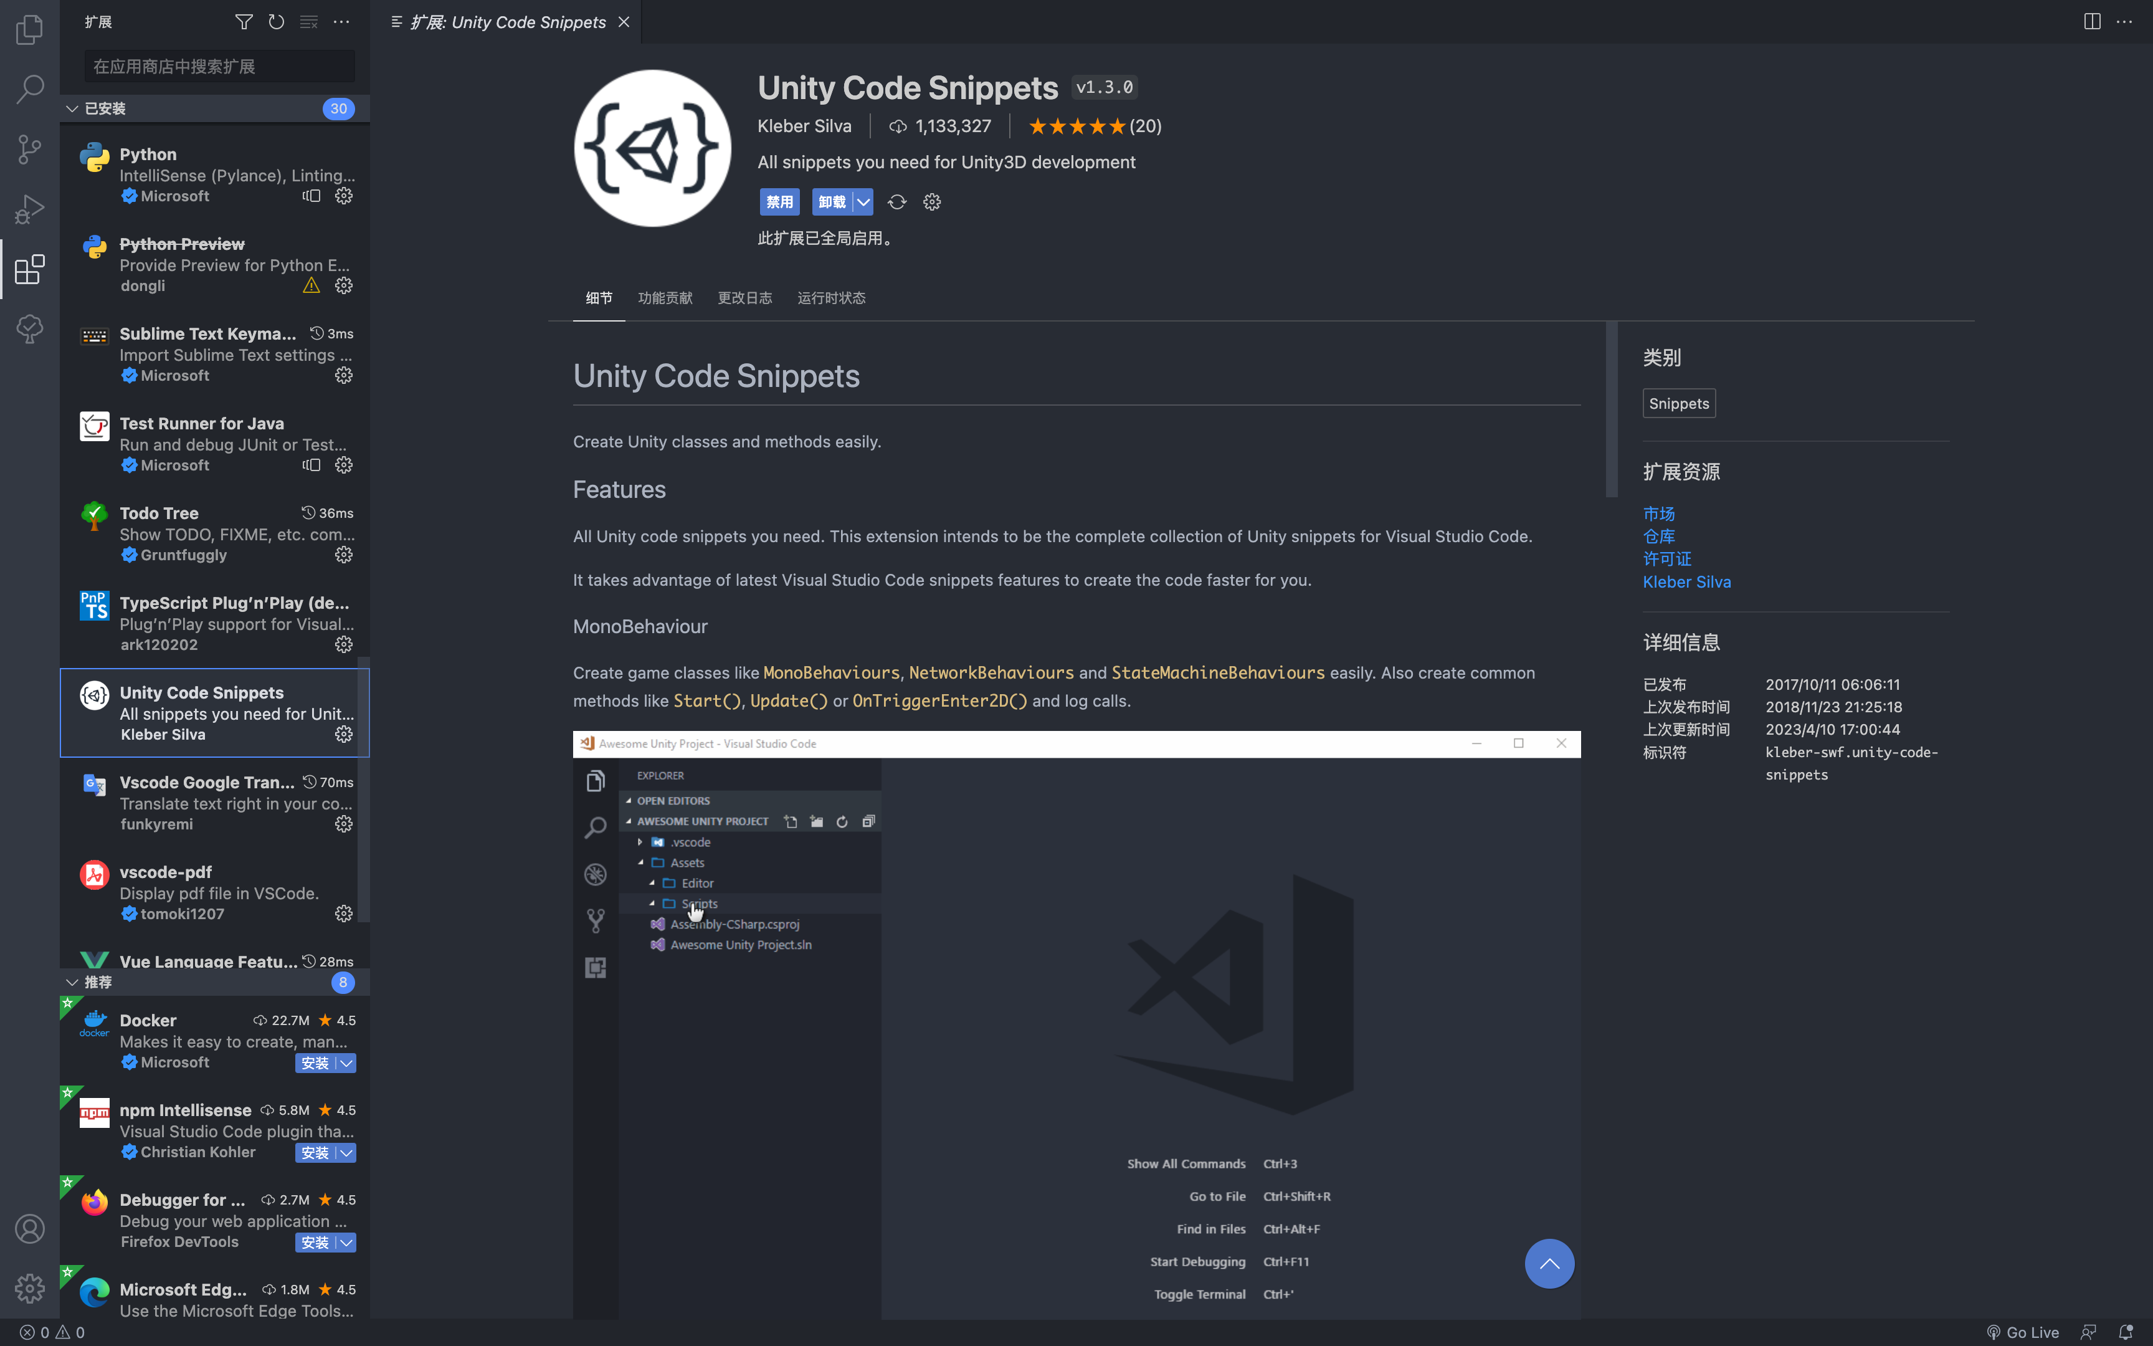
Task: Open the Run and Debug view
Action: (x=29, y=209)
